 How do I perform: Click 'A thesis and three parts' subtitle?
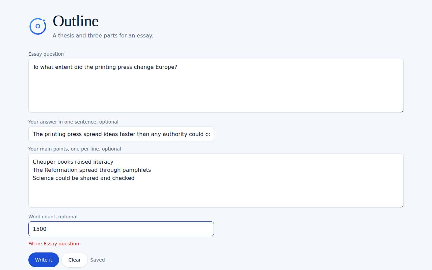click(x=103, y=35)
